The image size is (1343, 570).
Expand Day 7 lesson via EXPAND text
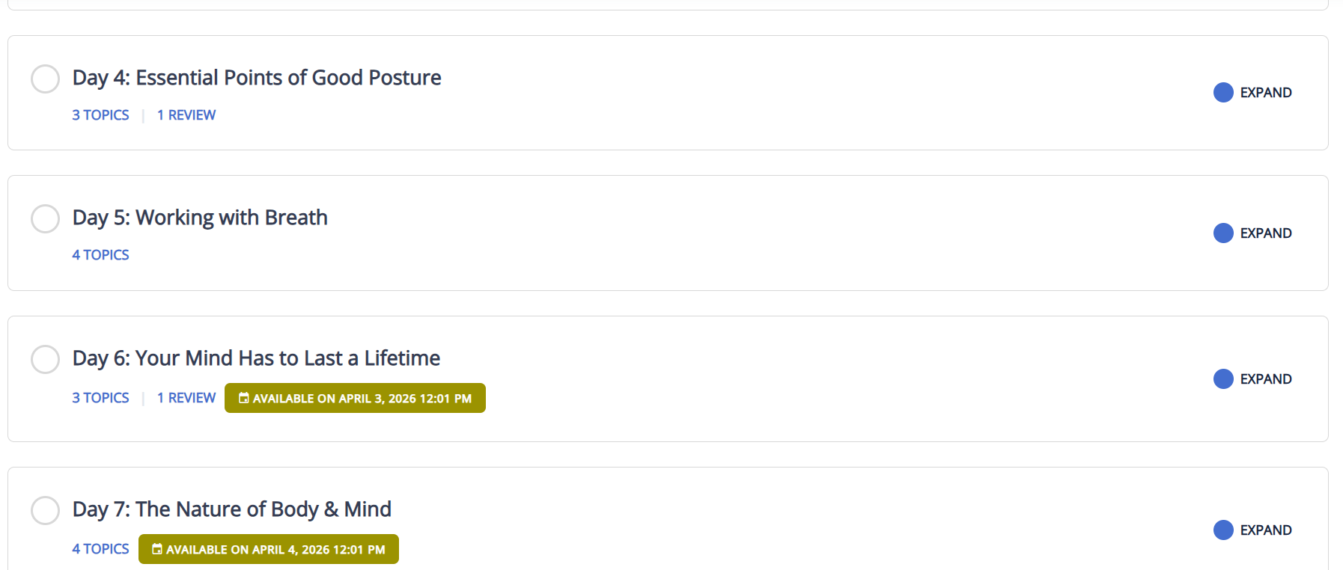click(x=1265, y=530)
